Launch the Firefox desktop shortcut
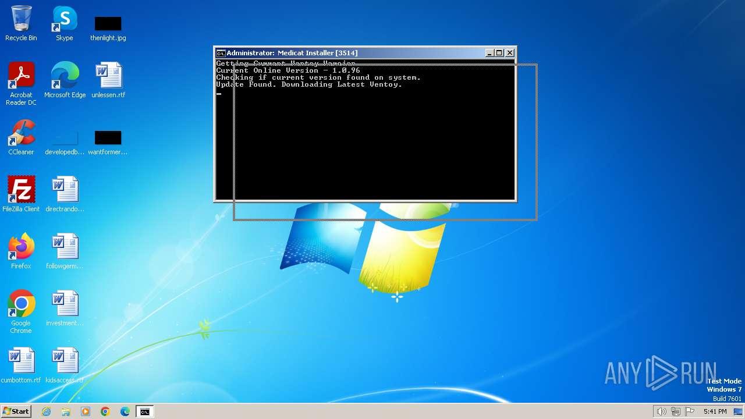The width and height of the screenshot is (745, 419). tap(21, 251)
